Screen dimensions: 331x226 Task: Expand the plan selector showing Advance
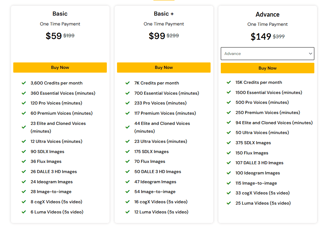click(x=267, y=54)
